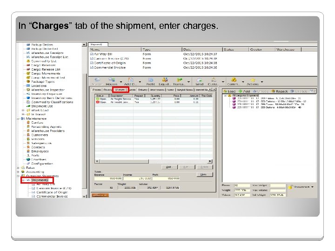This screenshot has width=335, height=251.
Task: Click the Locations icon in sidebar
Action: [28, 86]
